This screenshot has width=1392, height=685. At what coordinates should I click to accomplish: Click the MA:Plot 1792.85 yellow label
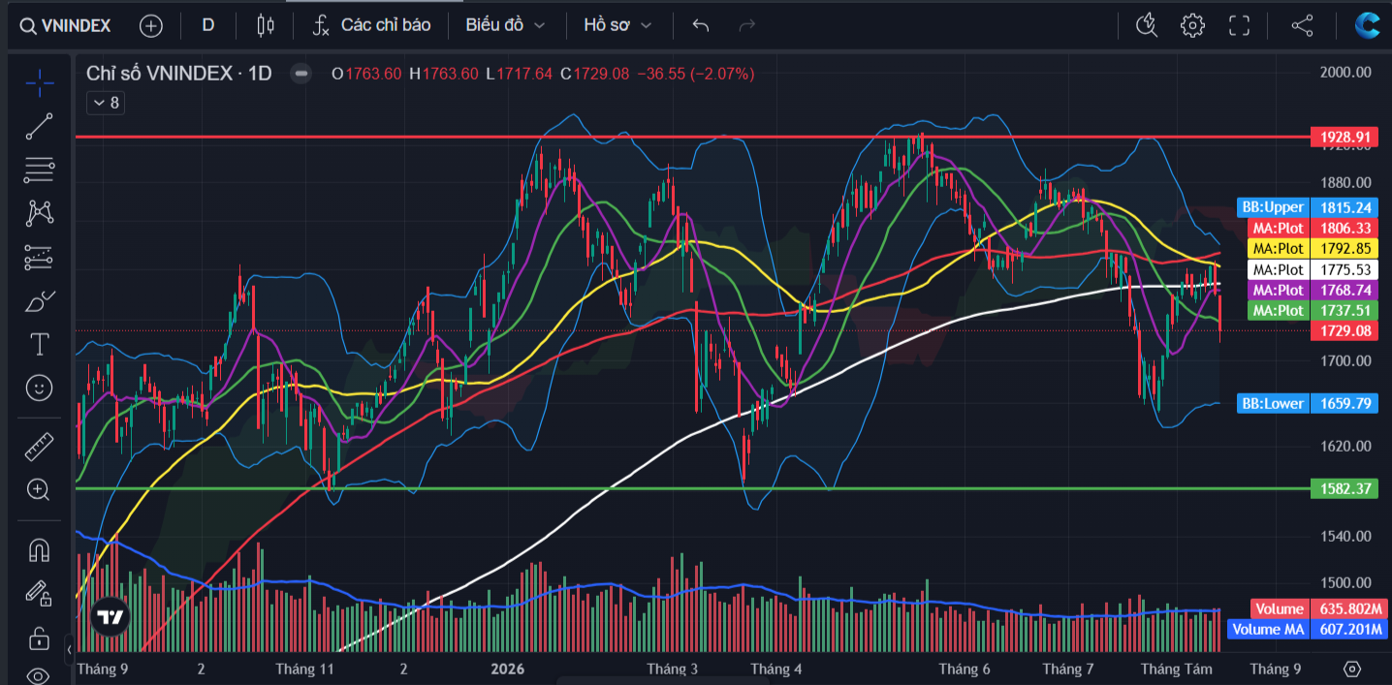click(1313, 248)
